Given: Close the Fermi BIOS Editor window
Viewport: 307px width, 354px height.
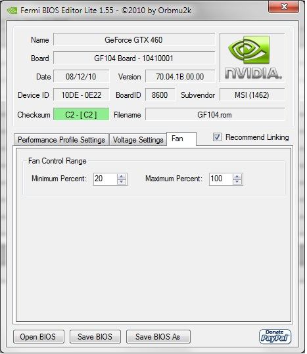Looking at the screenshot, I should point(284,7).
